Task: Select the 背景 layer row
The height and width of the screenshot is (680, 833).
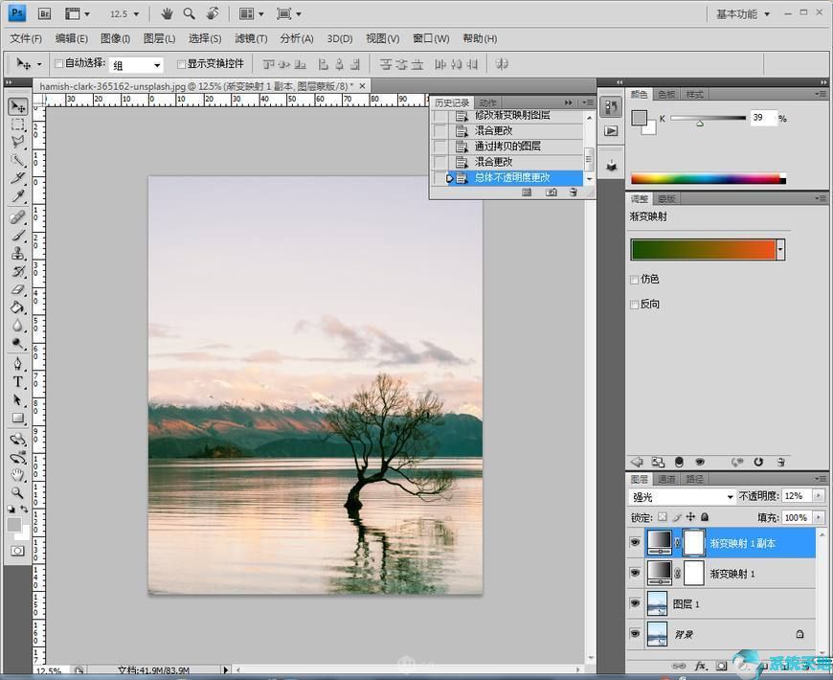Action: pyautogui.click(x=721, y=634)
